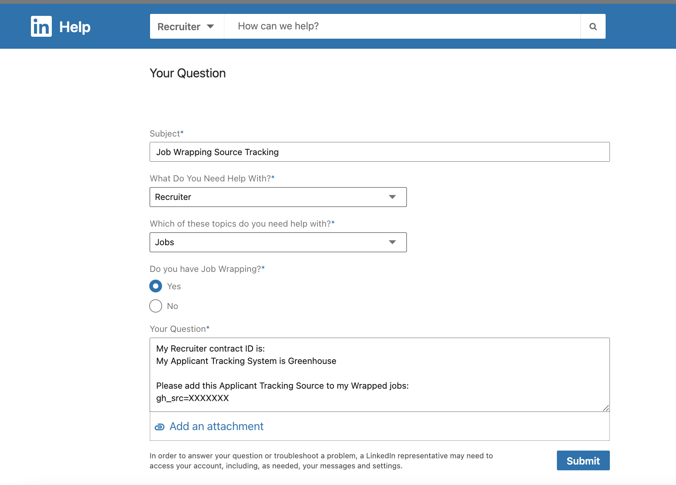Click the Subject input field
The image size is (676, 485).
(x=379, y=152)
